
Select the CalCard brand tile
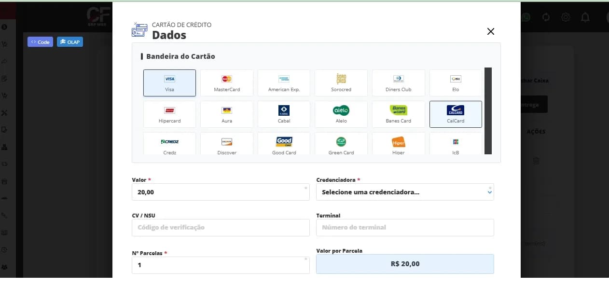[456, 114]
